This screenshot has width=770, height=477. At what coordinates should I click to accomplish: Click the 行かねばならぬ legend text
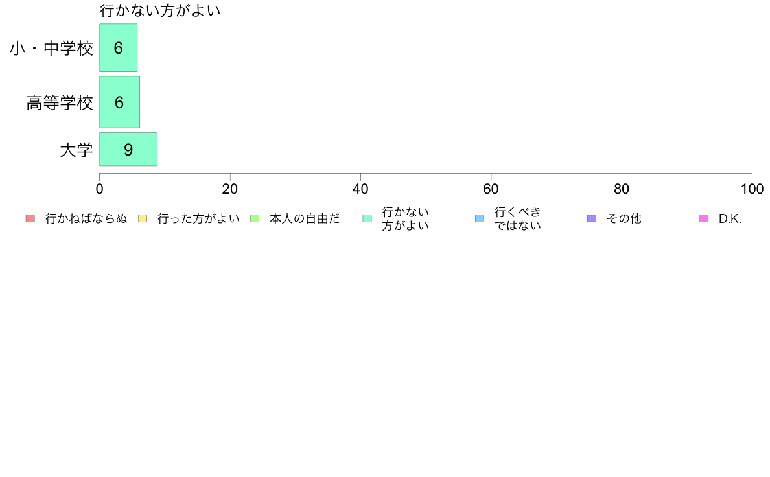[86, 218]
